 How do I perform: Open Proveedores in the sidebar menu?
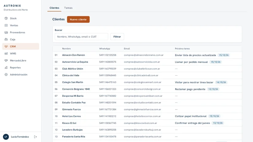point(21,33)
